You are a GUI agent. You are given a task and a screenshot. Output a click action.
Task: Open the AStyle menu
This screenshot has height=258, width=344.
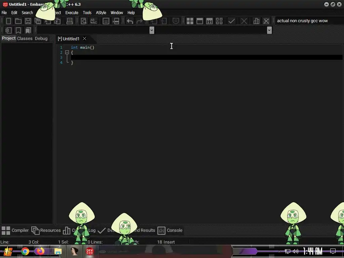[101, 13]
